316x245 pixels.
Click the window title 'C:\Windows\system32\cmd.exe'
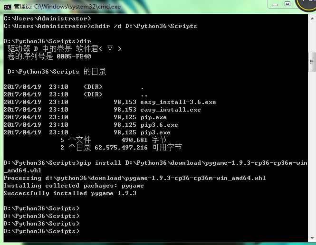77,7
